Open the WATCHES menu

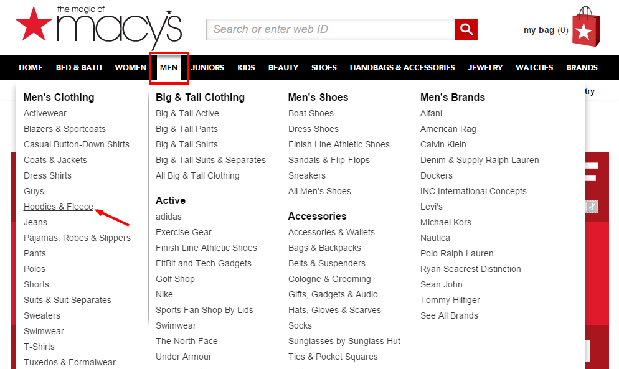534,67
